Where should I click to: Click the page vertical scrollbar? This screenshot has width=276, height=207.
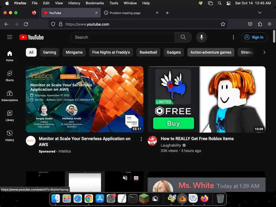pyautogui.click(x=274, y=36)
